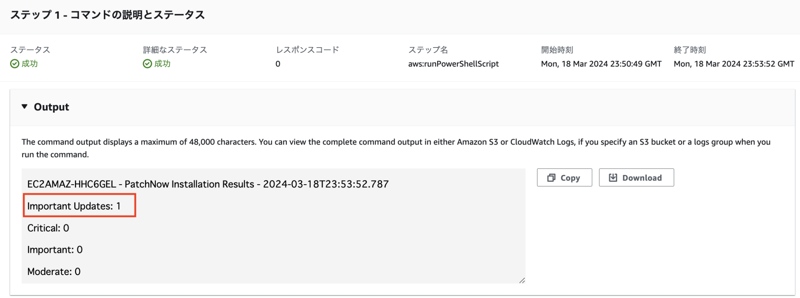Click the Output section label
The image size is (800, 298).
(x=52, y=107)
